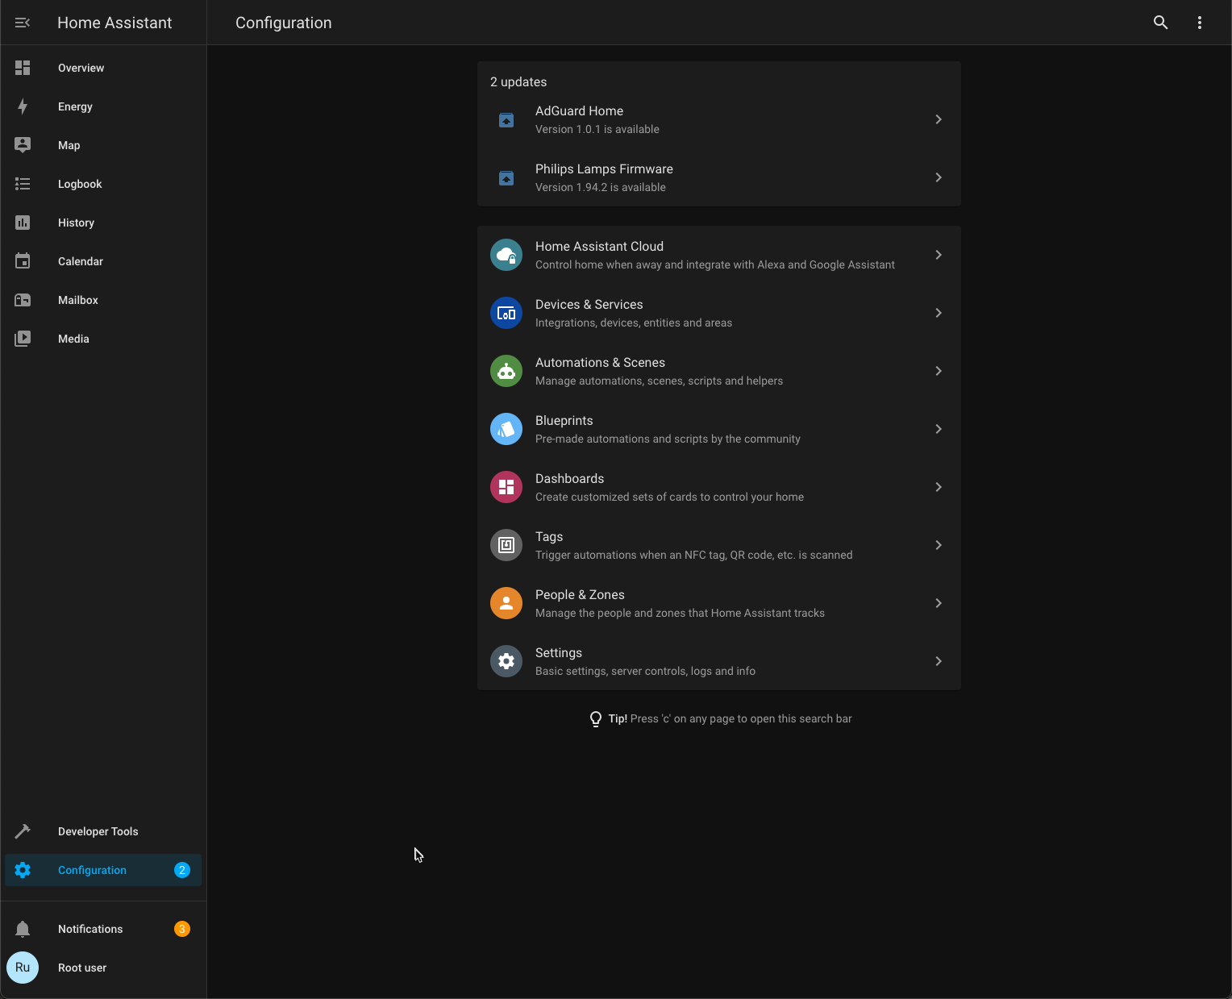1232x999 pixels.
Task: Click the Home Assistant sidebar title
Action: coord(114,23)
